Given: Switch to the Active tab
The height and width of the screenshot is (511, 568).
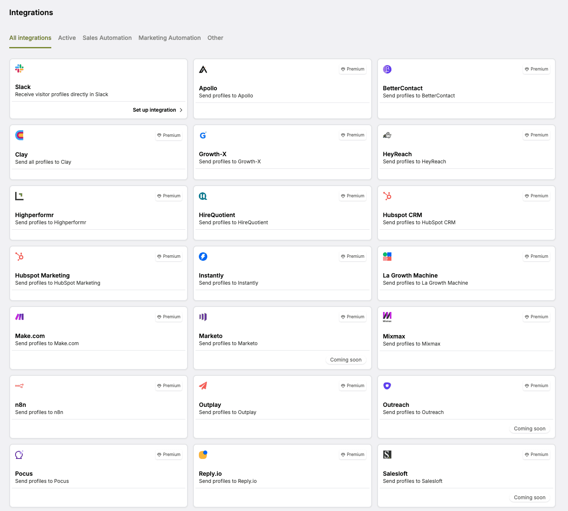Looking at the screenshot, I should 67,38.
